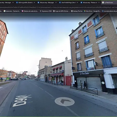The height and width of the screenshot is (117, 117).
Task: Open the Up2pay Par lien bookmark
Action: (77, 11)
